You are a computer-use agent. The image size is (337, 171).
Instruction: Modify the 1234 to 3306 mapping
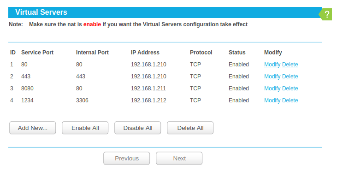(x=272, y=100)
